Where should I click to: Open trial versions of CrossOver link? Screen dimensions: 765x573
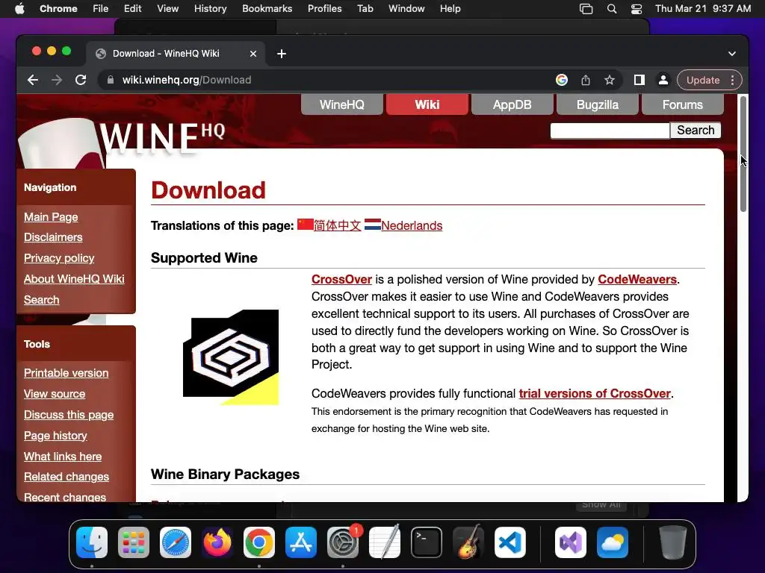click(x=595, y=393)
